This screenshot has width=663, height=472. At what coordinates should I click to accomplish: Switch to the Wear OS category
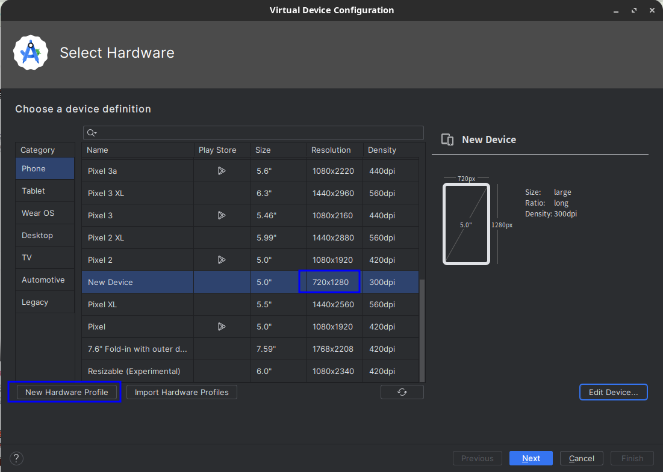point(38,213)
